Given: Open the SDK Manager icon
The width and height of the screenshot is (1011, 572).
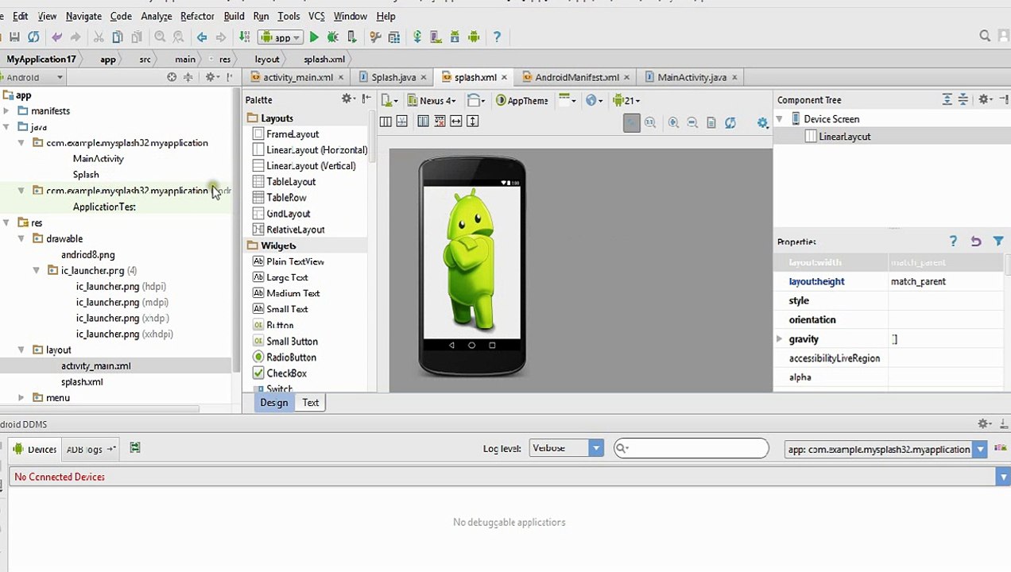Looking at the screenshot, I should [x=455, y=37].
